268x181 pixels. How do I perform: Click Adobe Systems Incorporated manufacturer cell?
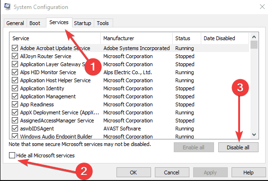(x=136, y=48)
